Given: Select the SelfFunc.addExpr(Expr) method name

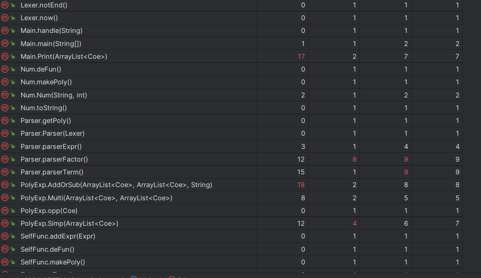Looking at the screenshot, I should [x=58, y=236].
